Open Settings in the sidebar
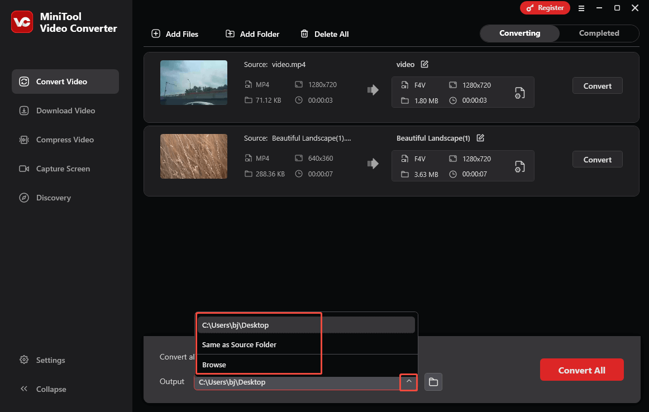This screenshot has width=649, height=412. pos(42,360)
